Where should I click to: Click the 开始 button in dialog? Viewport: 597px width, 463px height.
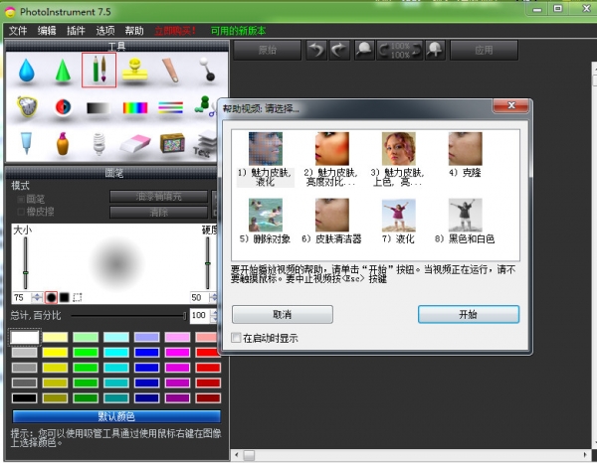pos(468,314)
